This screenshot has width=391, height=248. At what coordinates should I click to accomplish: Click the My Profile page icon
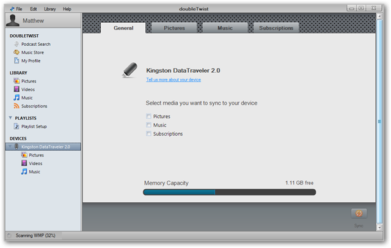(x=16, y=60)
